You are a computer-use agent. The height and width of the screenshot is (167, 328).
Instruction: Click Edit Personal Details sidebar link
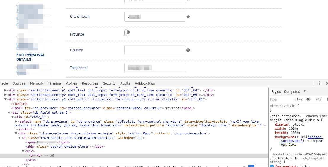tap(30, 57)
